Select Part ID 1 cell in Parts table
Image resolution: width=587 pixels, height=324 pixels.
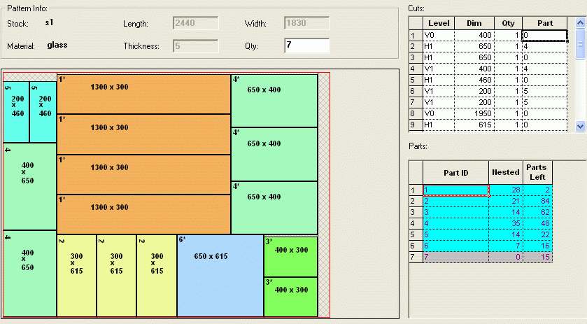455,190
